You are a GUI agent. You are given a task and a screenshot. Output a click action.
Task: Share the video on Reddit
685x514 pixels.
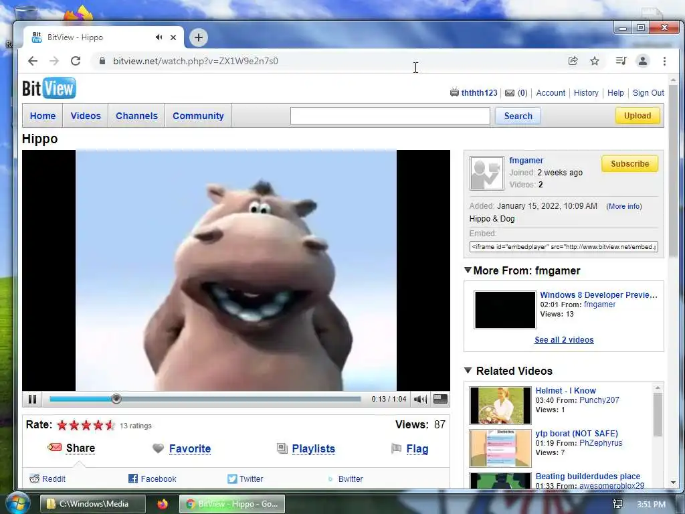point(54,479)
